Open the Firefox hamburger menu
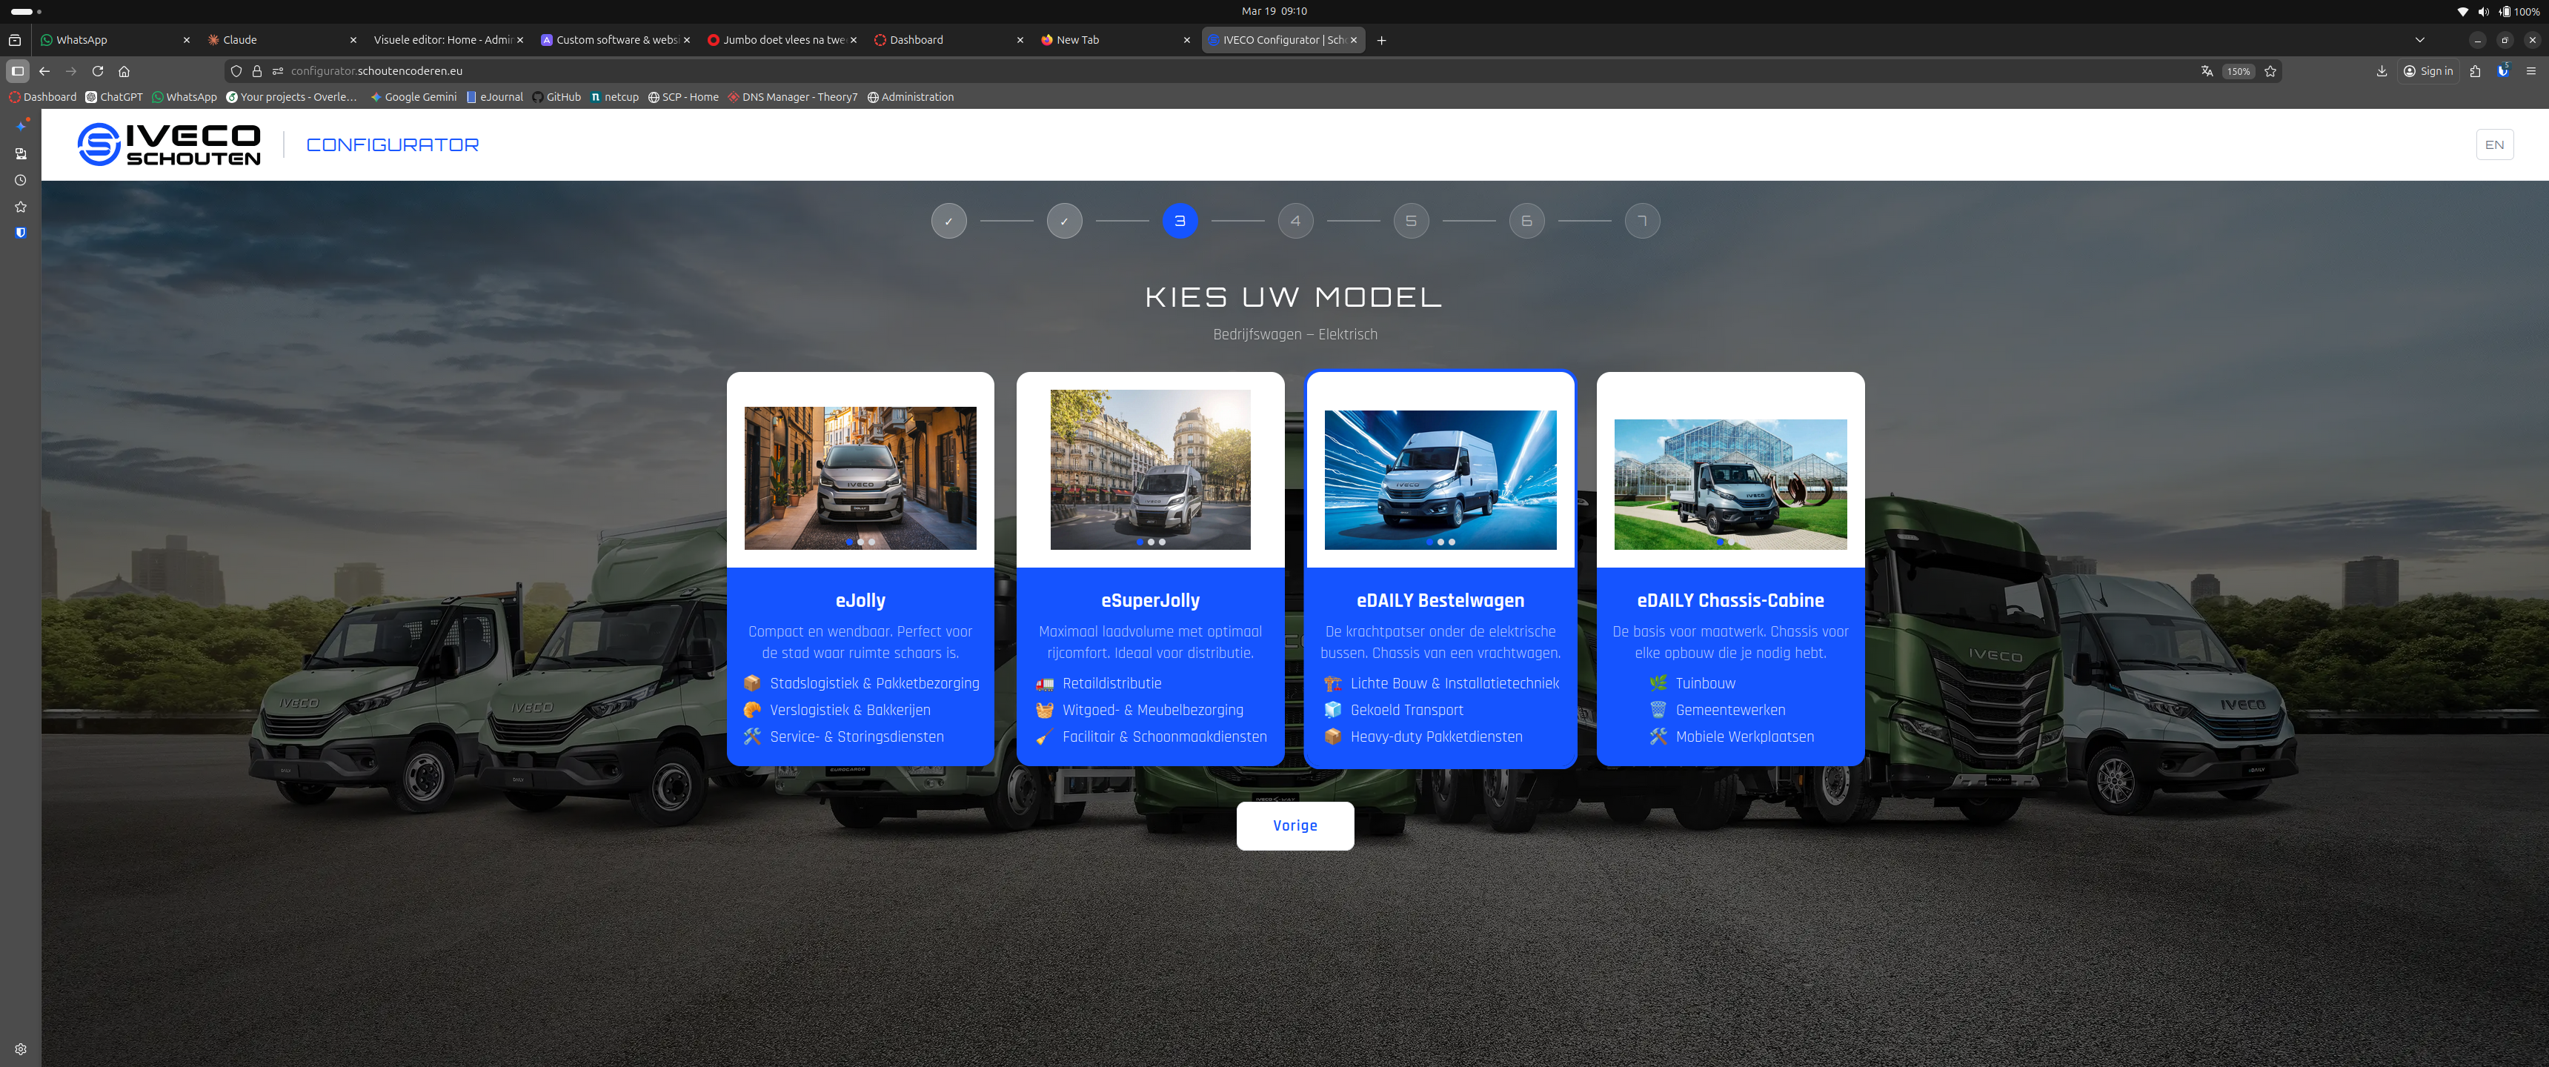The image size is (2549, 1067). point(2530,71)
